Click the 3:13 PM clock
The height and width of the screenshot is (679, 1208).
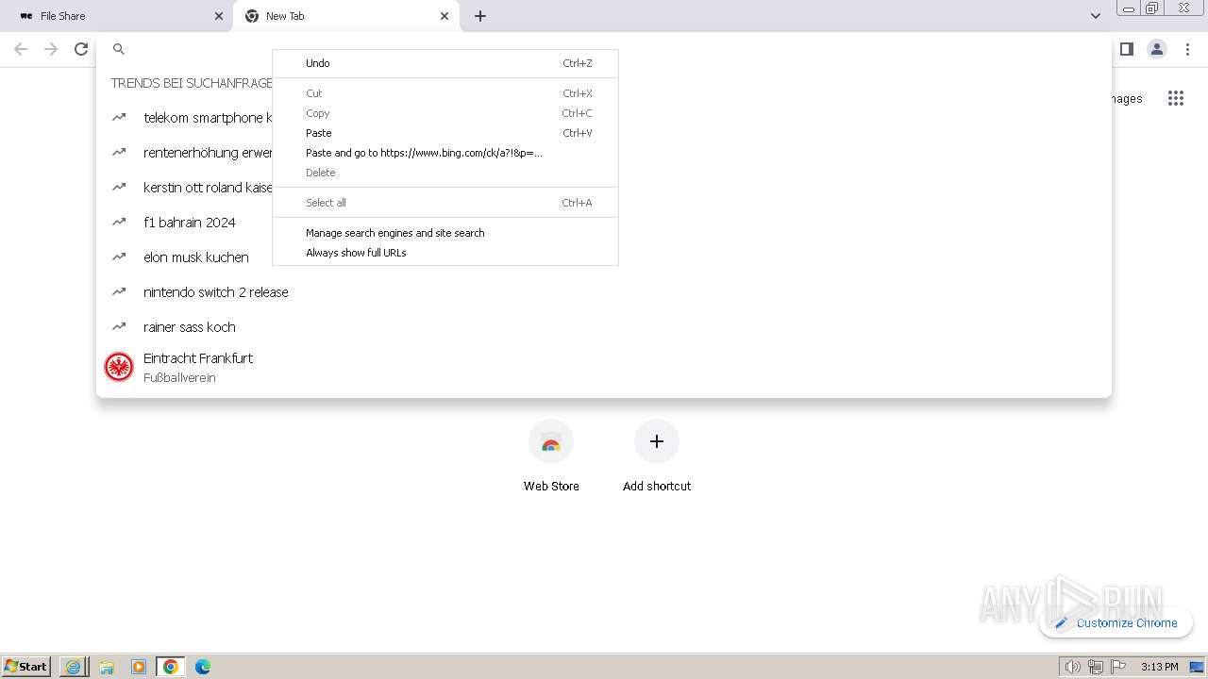pos(1159,667)
